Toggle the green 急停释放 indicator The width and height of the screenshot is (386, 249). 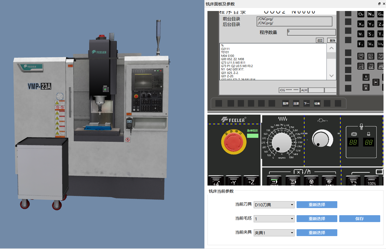tap(253, 135)
